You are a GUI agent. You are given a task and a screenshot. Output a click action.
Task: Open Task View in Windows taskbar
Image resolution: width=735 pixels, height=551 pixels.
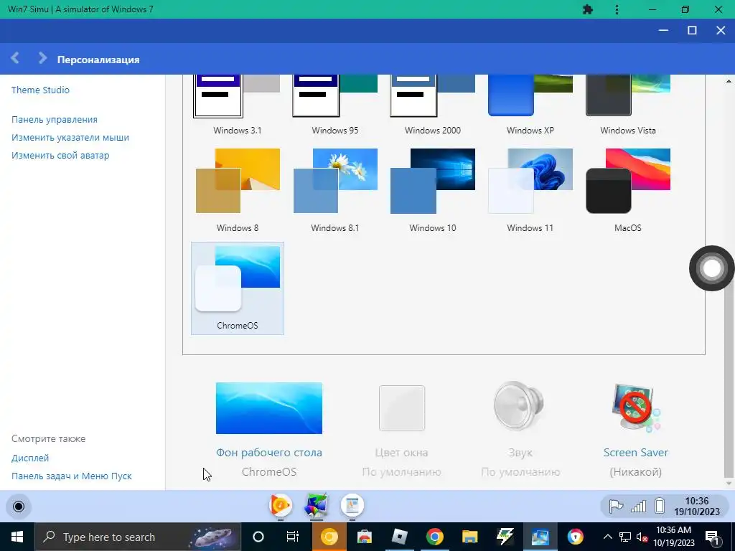point(293,537)
